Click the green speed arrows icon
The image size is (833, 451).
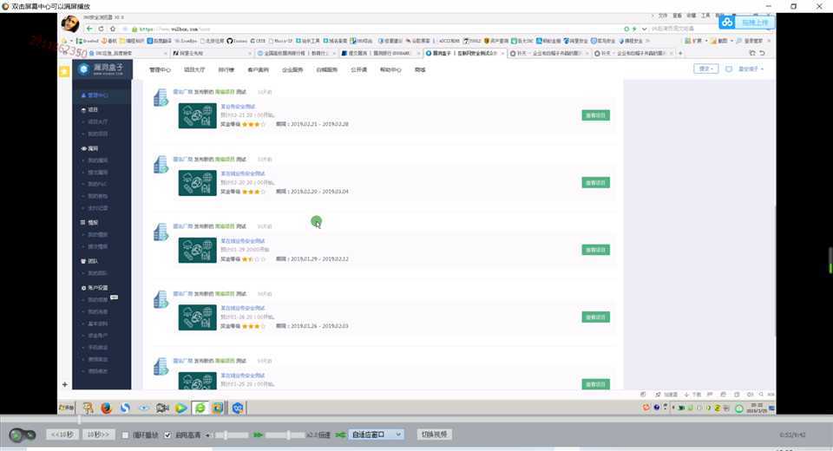(258, 435)
